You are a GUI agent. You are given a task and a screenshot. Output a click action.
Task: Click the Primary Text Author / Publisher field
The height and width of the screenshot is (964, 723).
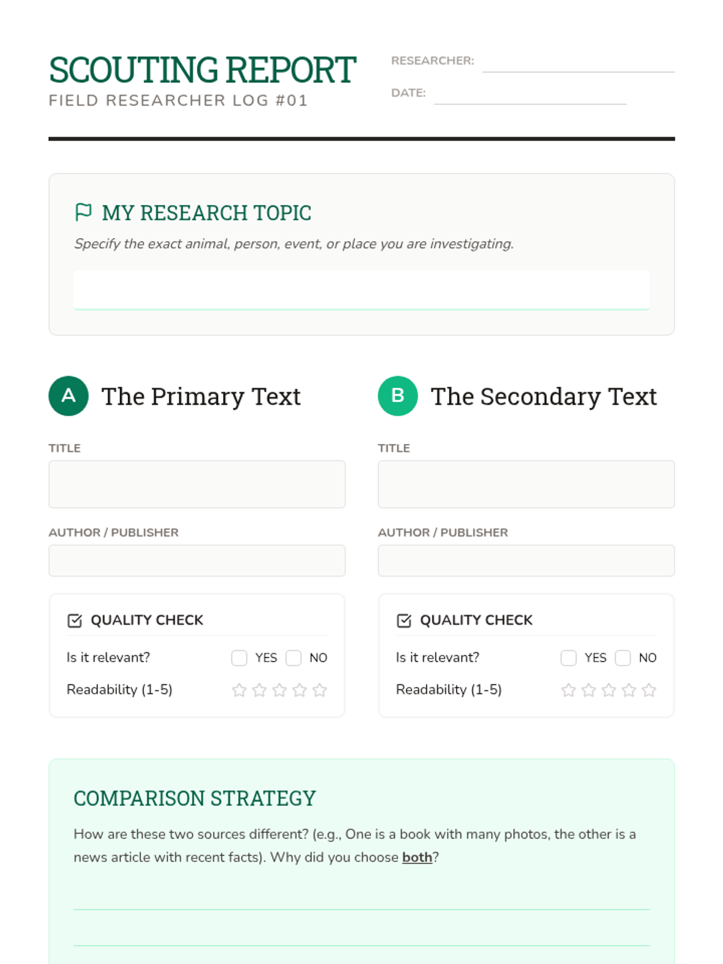[x=197, y=561]
